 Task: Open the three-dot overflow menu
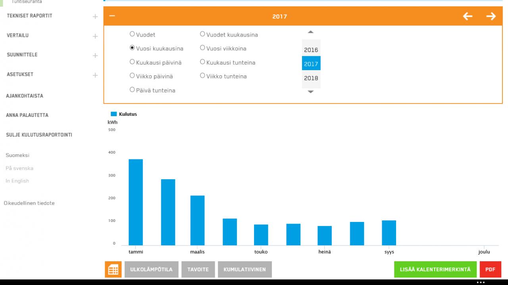click(481, 282)
